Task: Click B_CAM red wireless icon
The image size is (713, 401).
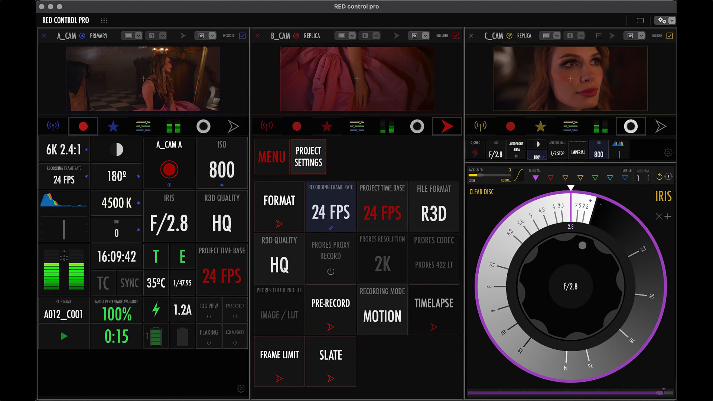Action: pyautogui.click(x=267, y=126)
